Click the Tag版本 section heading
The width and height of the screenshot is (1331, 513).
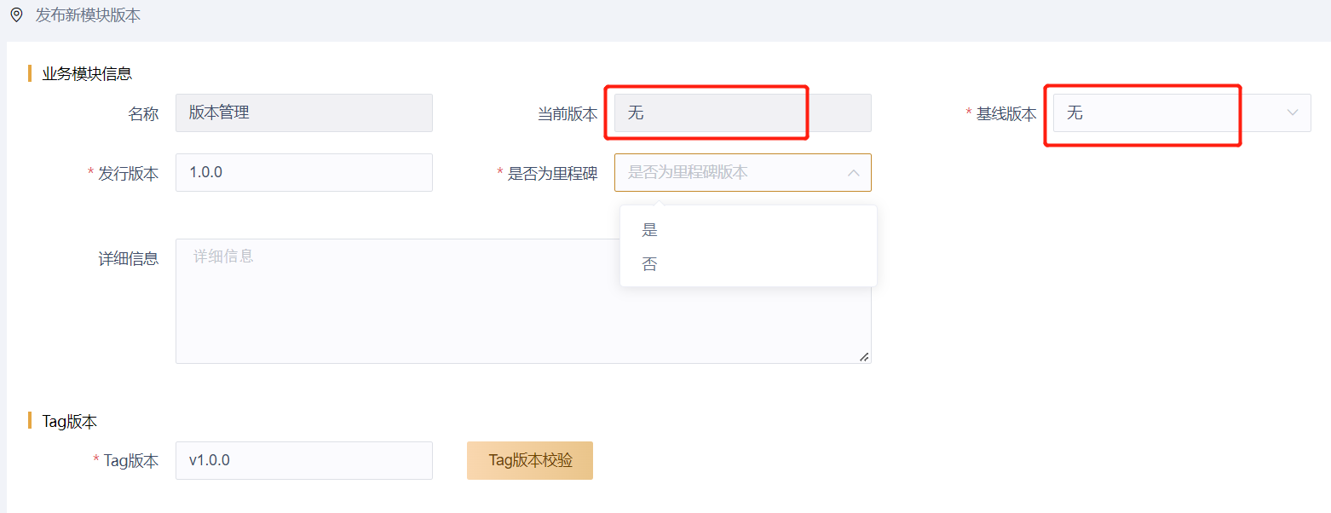click(69, 421)
